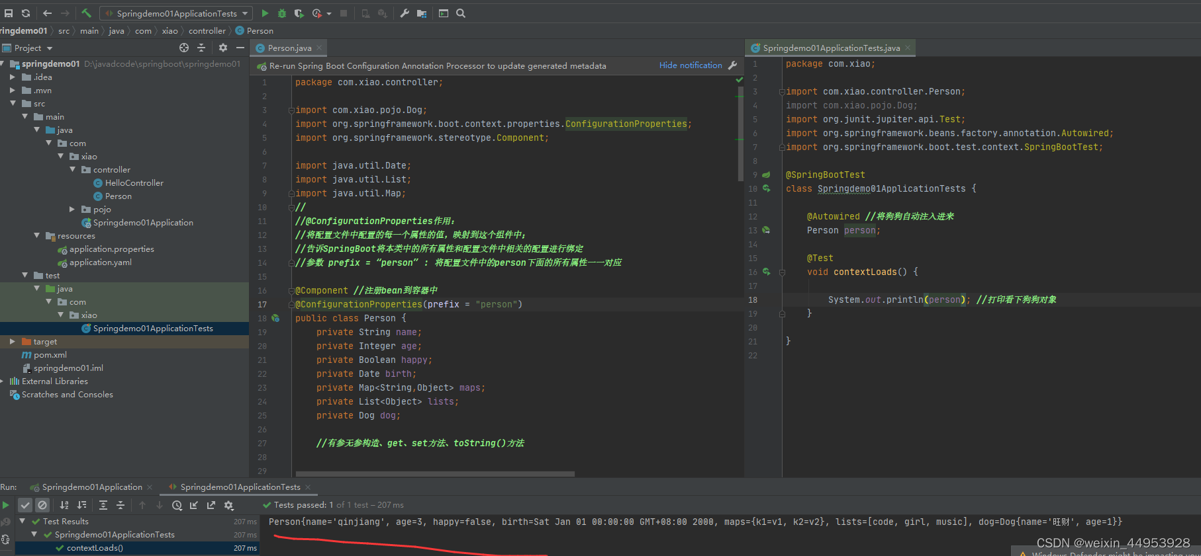Collapse the controller package
Viewport: 1201px width, 556px height.
point(72,169)
